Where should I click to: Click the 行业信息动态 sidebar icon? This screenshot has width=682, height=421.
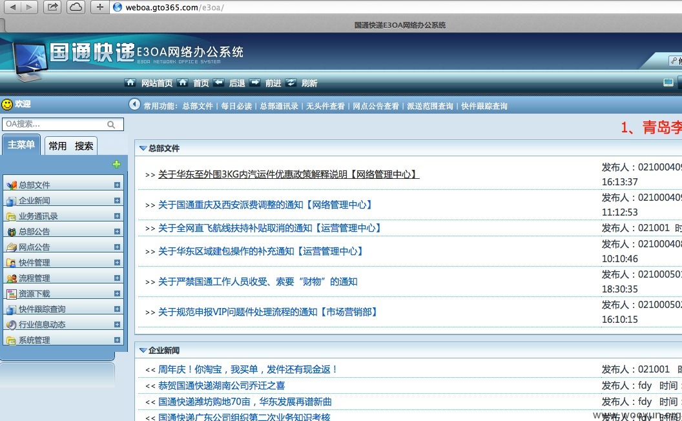(x=12, y=325)
